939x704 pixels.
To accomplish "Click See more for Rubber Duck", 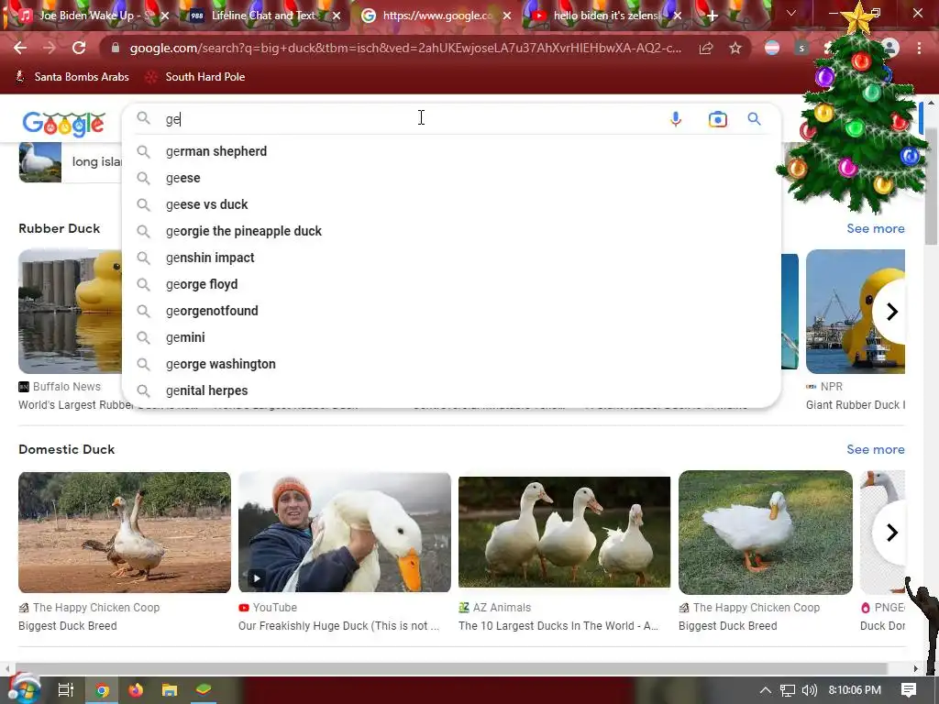I will click(x=875, y=228).
